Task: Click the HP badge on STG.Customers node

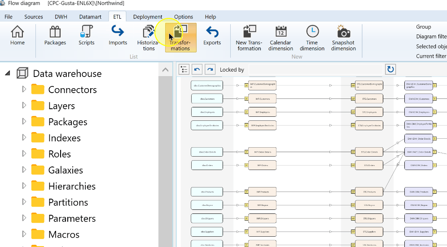Action: pyautogui.click(x=353, y=98)
